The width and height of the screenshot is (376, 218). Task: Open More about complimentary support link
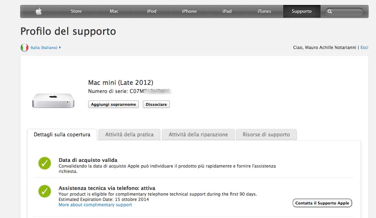(x=95, y=205)
